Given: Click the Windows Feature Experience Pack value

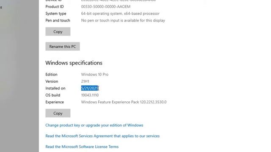Looking at the screenshot, I should tap(124, 102).
